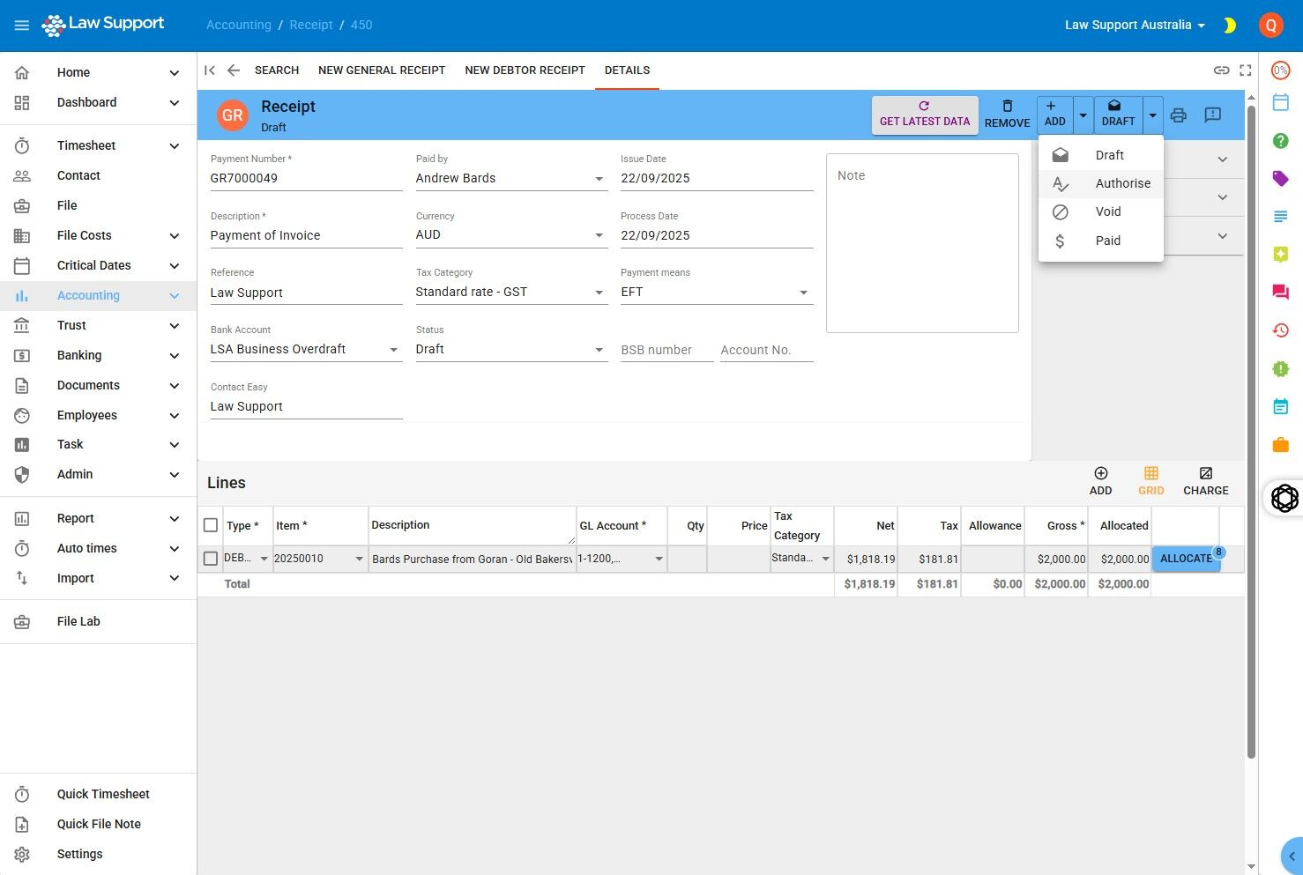Click the CHARGE icon in Lines section
The image size is (1303, 875).
pos(1205,481)
